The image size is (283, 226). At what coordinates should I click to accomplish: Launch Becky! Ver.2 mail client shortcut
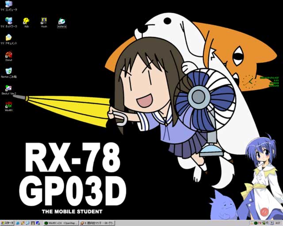(9, 88)
